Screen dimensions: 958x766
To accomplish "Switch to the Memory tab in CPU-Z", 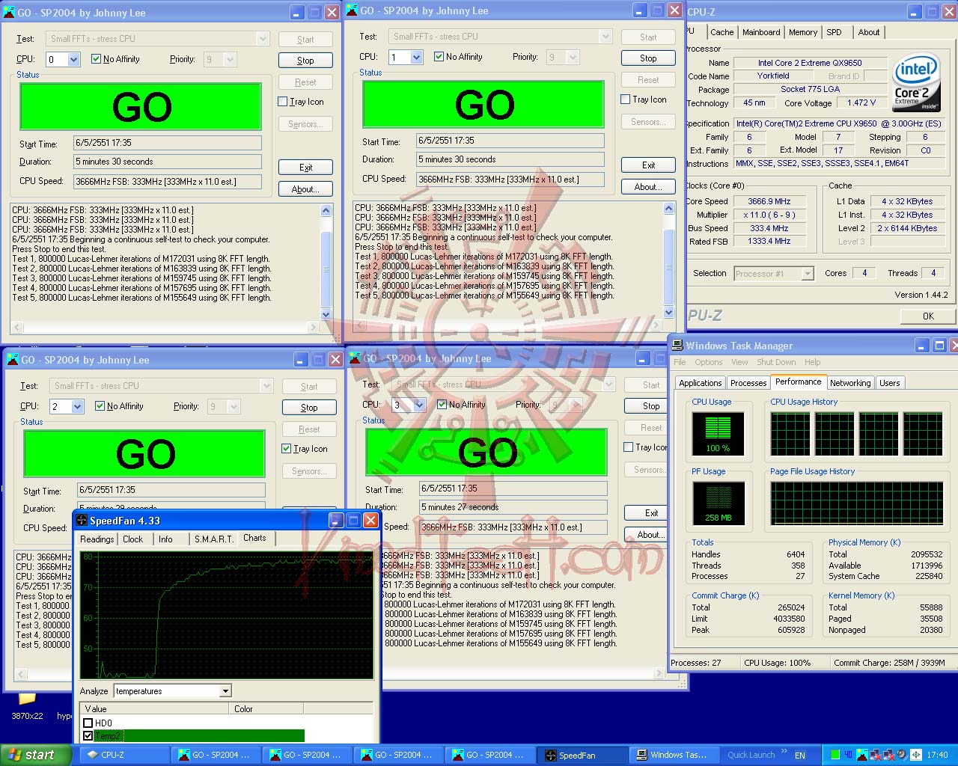I will (x=803, y=32).
